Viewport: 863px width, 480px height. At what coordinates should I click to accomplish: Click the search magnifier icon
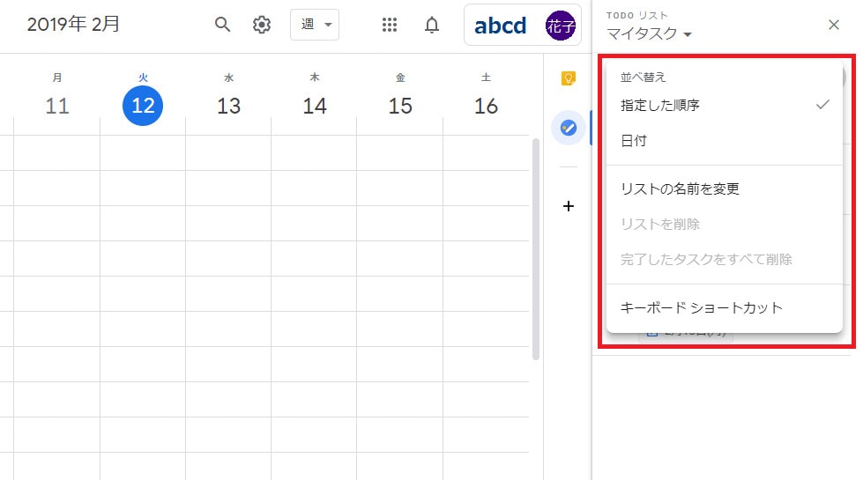[223, 25]
